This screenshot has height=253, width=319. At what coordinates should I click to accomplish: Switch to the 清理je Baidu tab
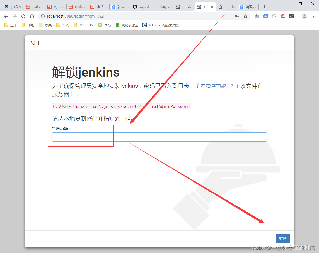[x=248, y=7]
